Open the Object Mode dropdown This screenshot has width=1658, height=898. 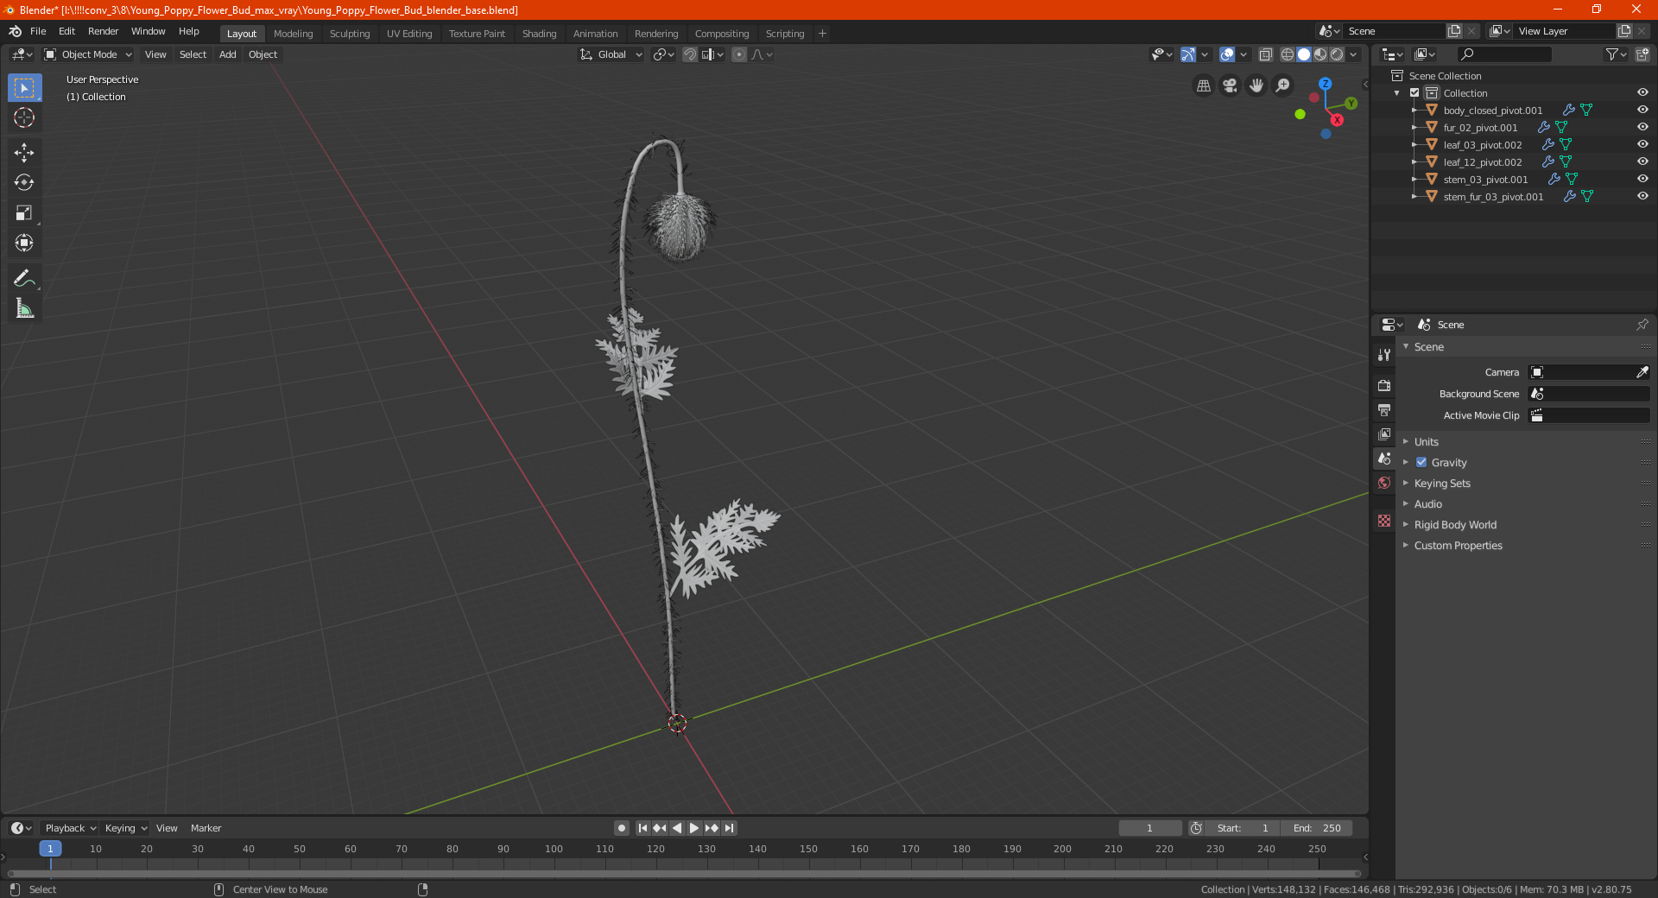[87, 54]
